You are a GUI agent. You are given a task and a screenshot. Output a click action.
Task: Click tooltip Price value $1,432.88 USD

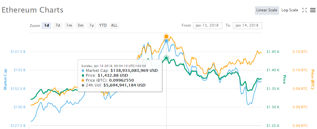point(113,76)
